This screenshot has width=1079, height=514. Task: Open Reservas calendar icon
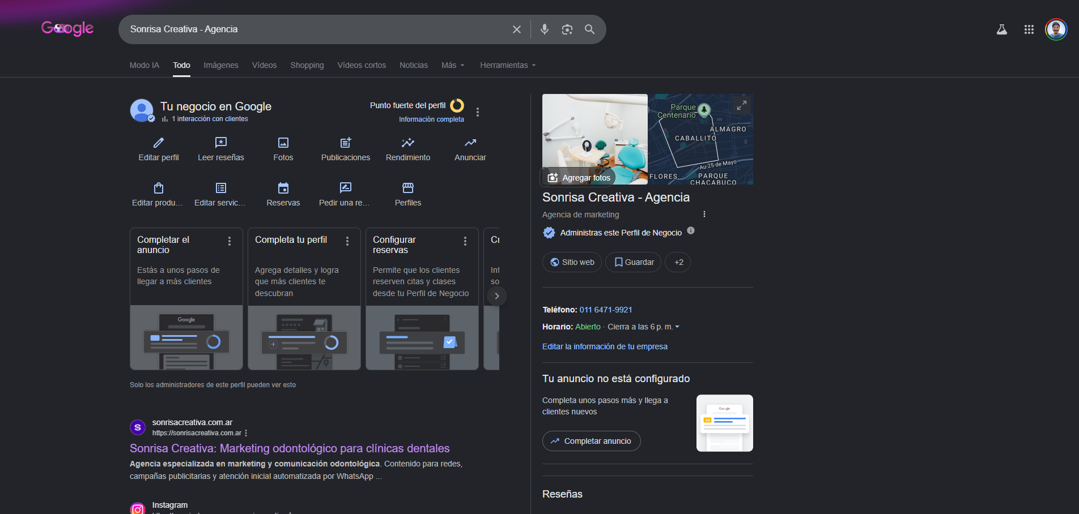coord(283,188)
